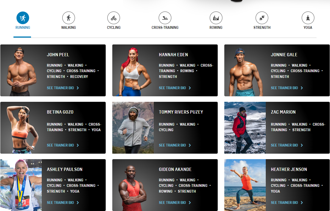
Task: Click the Zac Marion trainer name heading
Action: (x=283, y=112)
